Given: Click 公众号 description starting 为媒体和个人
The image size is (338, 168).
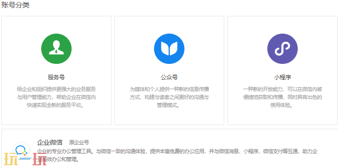Looking at the screenshot, I should [169, 98].
